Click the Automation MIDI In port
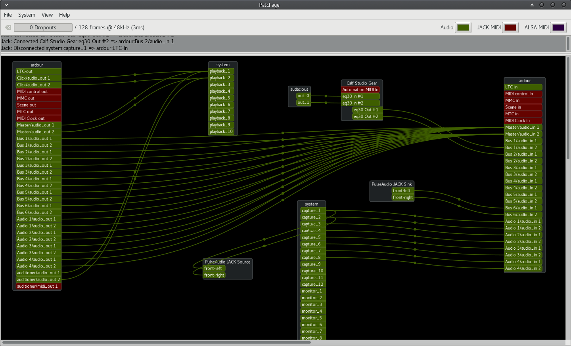This screenshot has height=346, width=571. (x=360, y=90)
